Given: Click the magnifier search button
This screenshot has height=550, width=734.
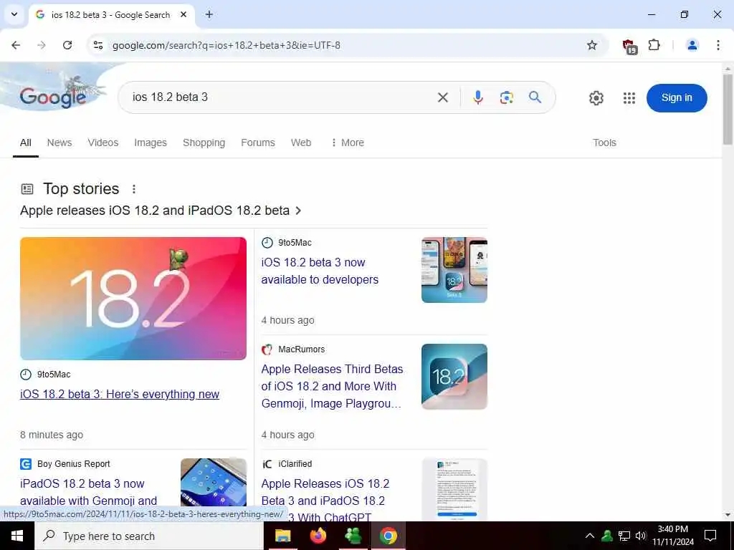Looking at the screenshot, I should click(535, 97).
